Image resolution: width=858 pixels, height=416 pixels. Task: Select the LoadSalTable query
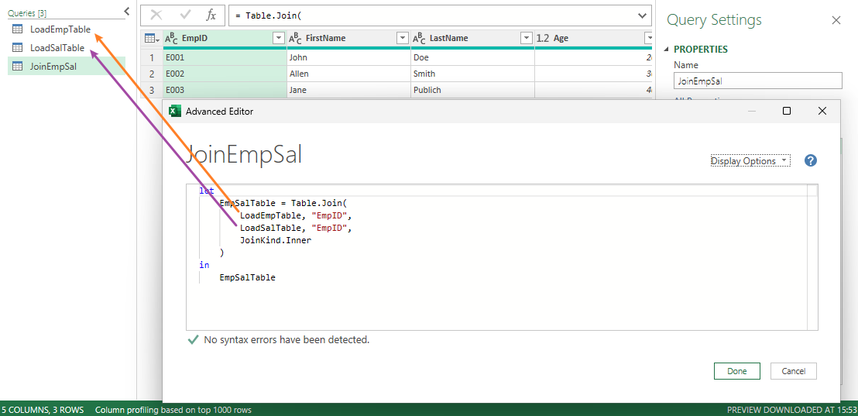(57, 48)
